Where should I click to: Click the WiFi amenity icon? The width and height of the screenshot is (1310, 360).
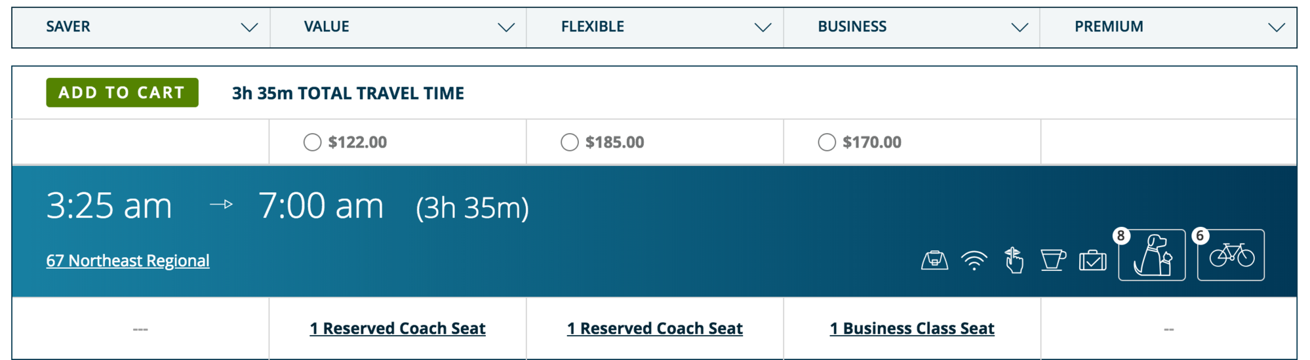(x=974, y=260)
